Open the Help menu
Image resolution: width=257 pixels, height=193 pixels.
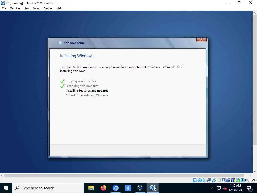click(x=60, y=8)
